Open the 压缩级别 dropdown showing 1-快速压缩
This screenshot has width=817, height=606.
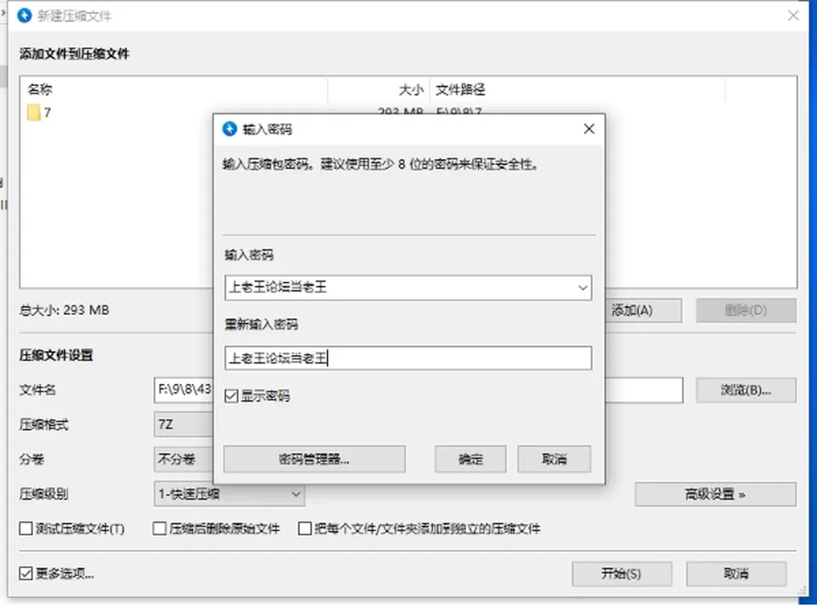[229, 494]
